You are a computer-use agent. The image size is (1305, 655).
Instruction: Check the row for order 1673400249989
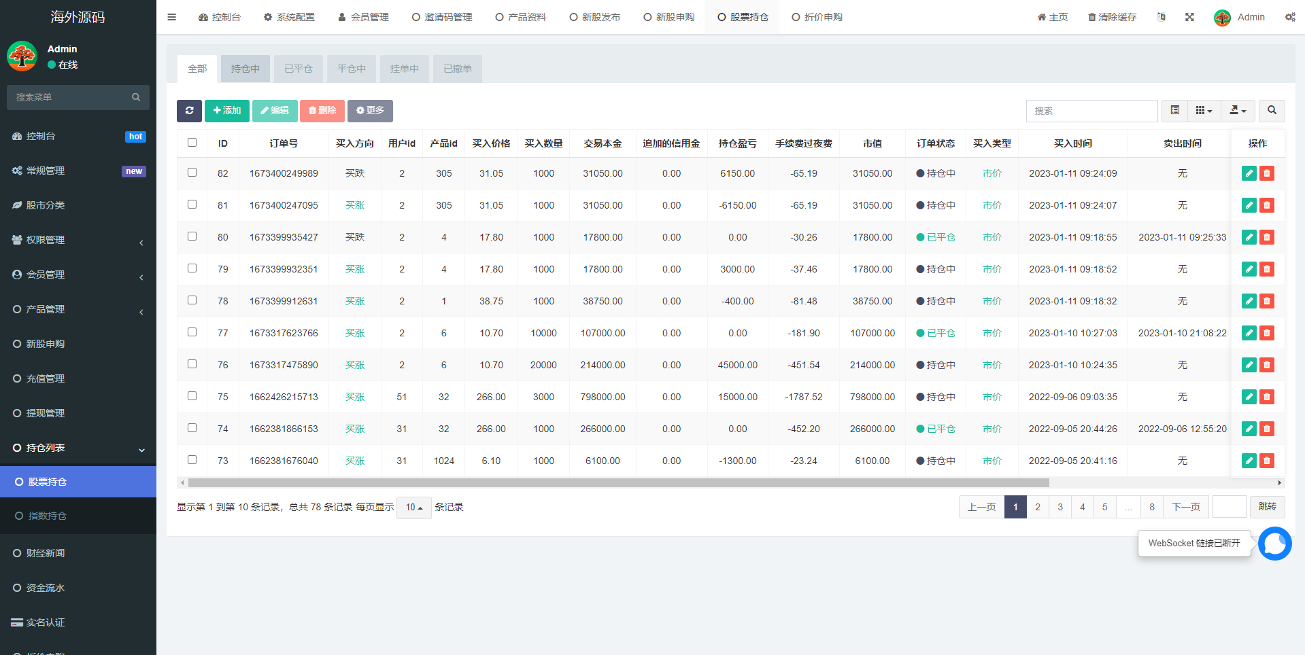tap(192, 172)
